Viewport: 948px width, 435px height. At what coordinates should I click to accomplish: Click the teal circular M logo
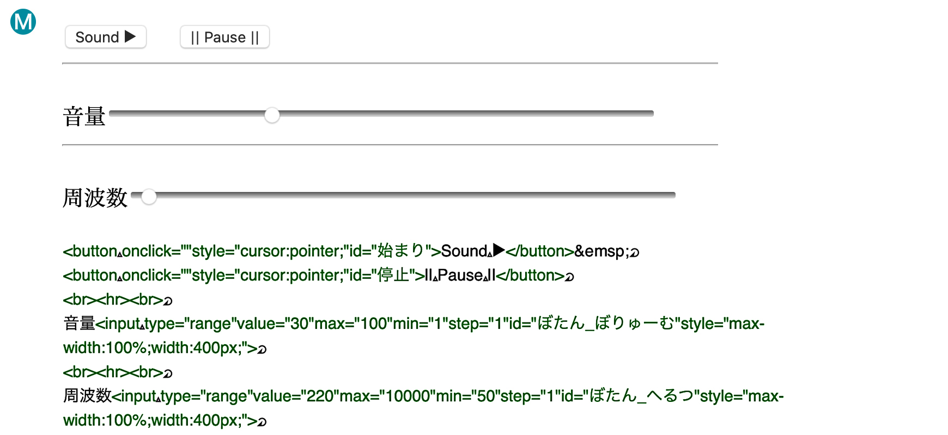tap(23, 22)
